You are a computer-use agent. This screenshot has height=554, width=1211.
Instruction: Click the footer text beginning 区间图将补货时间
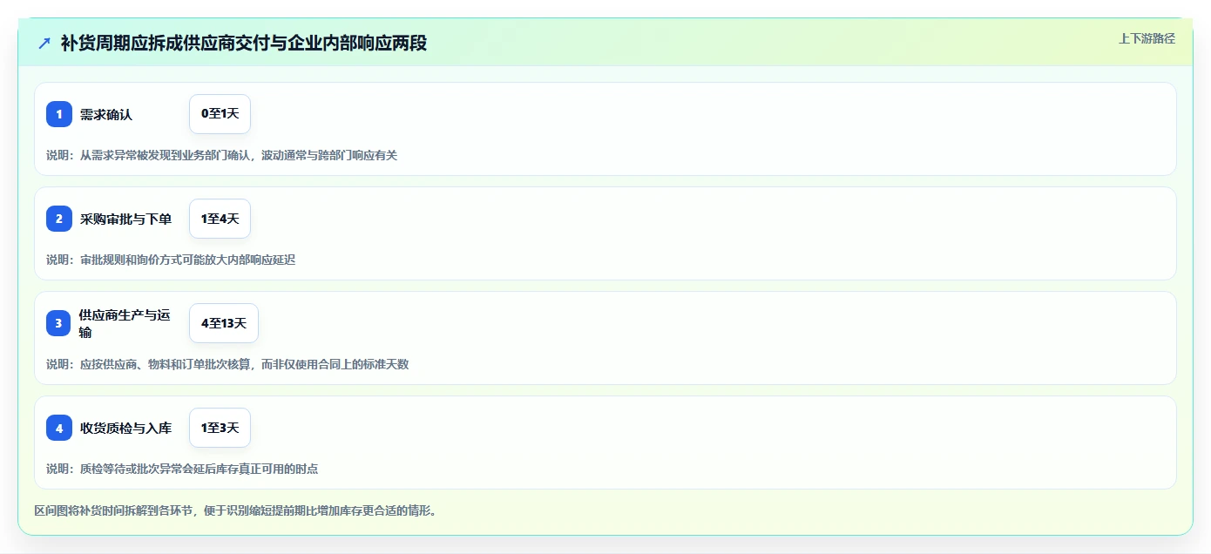point(235,510)
